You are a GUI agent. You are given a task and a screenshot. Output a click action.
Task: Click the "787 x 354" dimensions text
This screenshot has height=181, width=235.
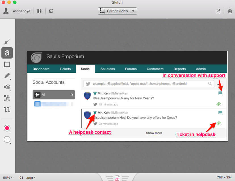(x=224, y=177)
